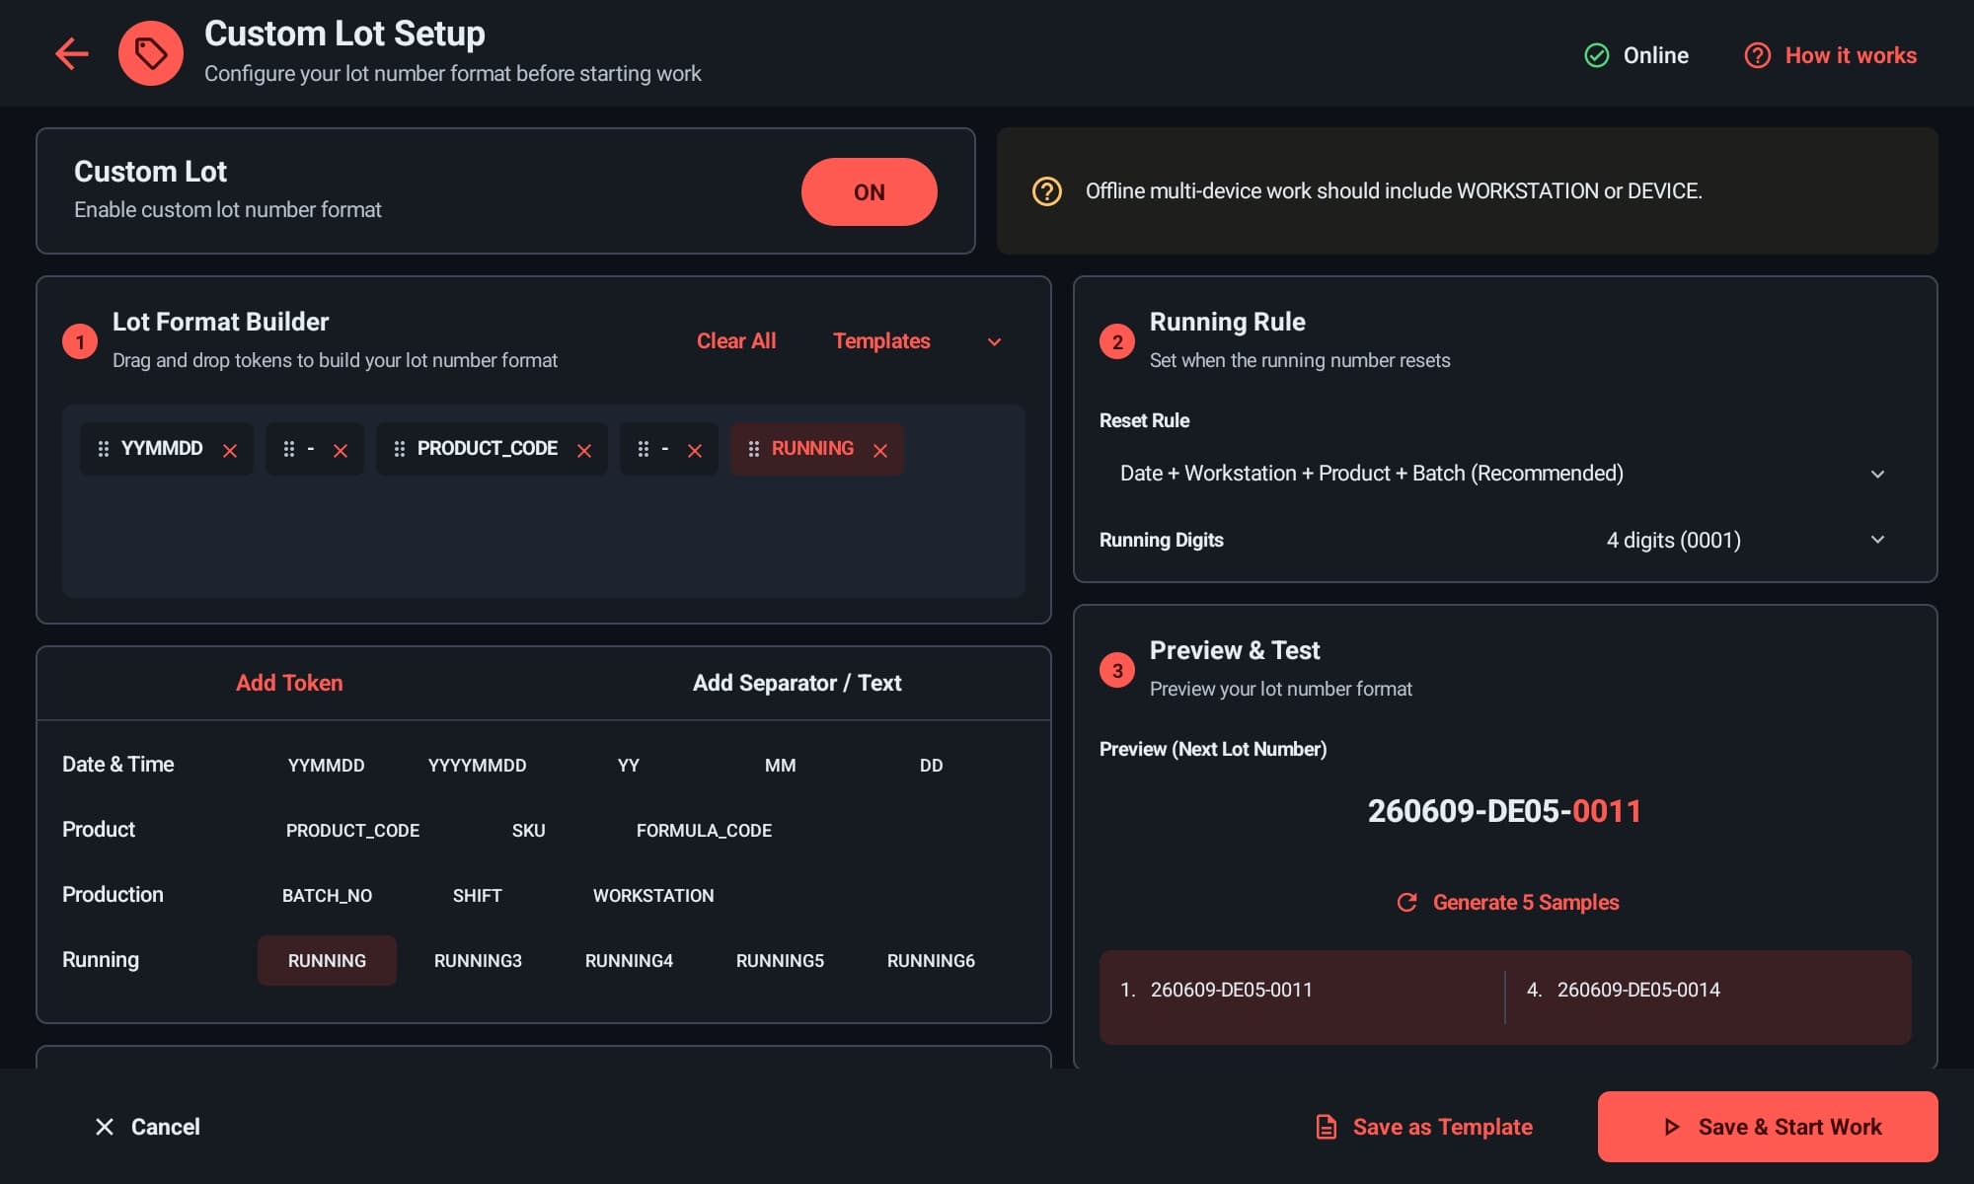Grab the drag handle of YYMMDD token
The height and width of the screenshot is (1184, 1974).
(x=103, y=449)
